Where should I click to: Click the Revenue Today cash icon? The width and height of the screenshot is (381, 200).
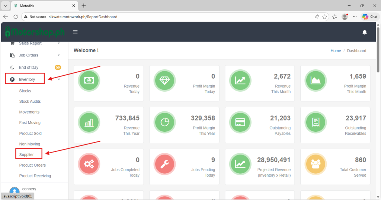click(89, 81)
